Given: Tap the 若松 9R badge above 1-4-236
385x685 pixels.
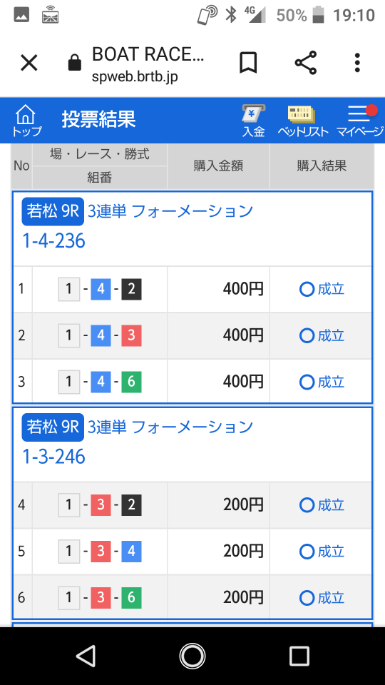Looking at the screenshot, I should click(x=53, y=211).
